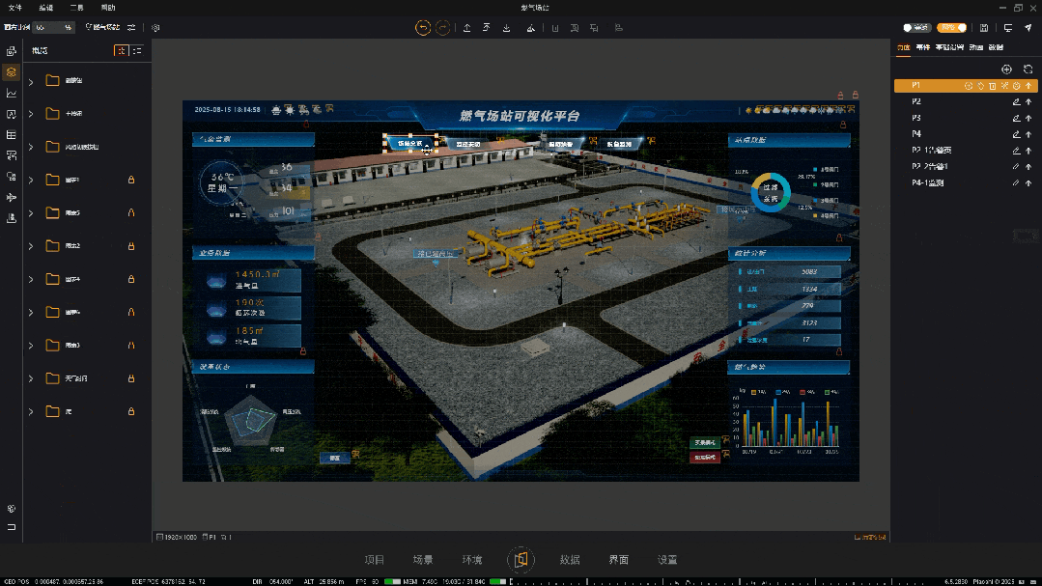
Task: Toggle the grey switch in the top right toolbar
Action: [916, 27]
